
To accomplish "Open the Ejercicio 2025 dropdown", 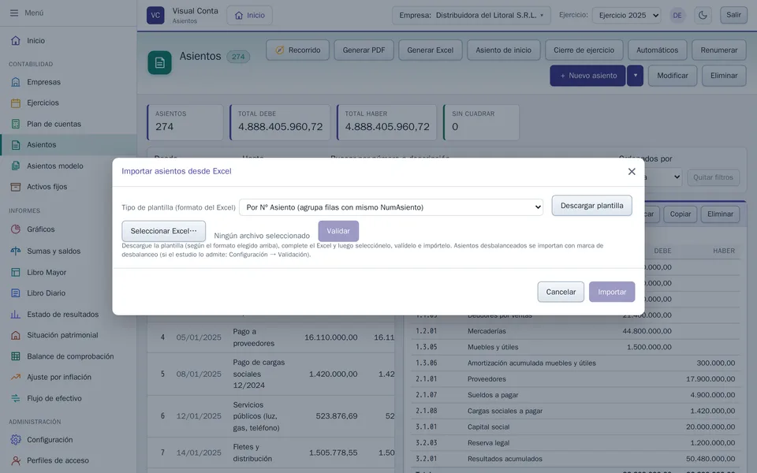I will coord(627,16).
